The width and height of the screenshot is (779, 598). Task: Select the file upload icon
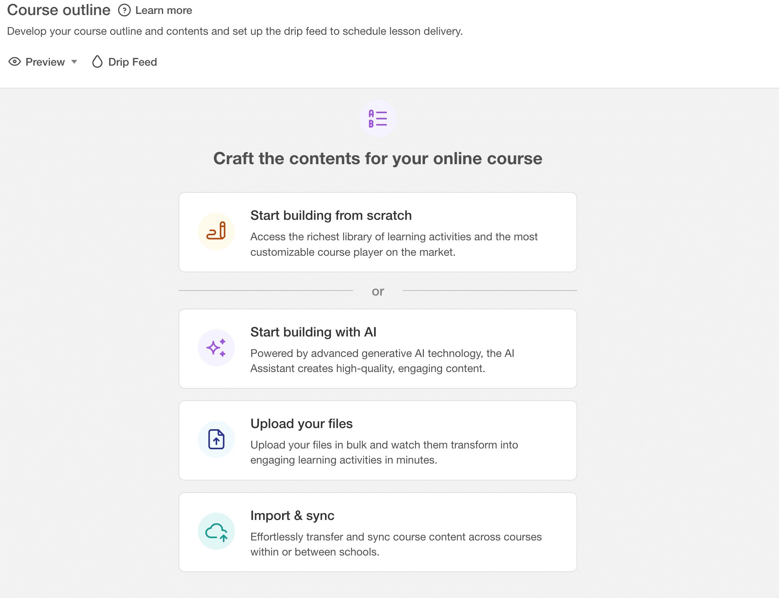pos(216,439)
